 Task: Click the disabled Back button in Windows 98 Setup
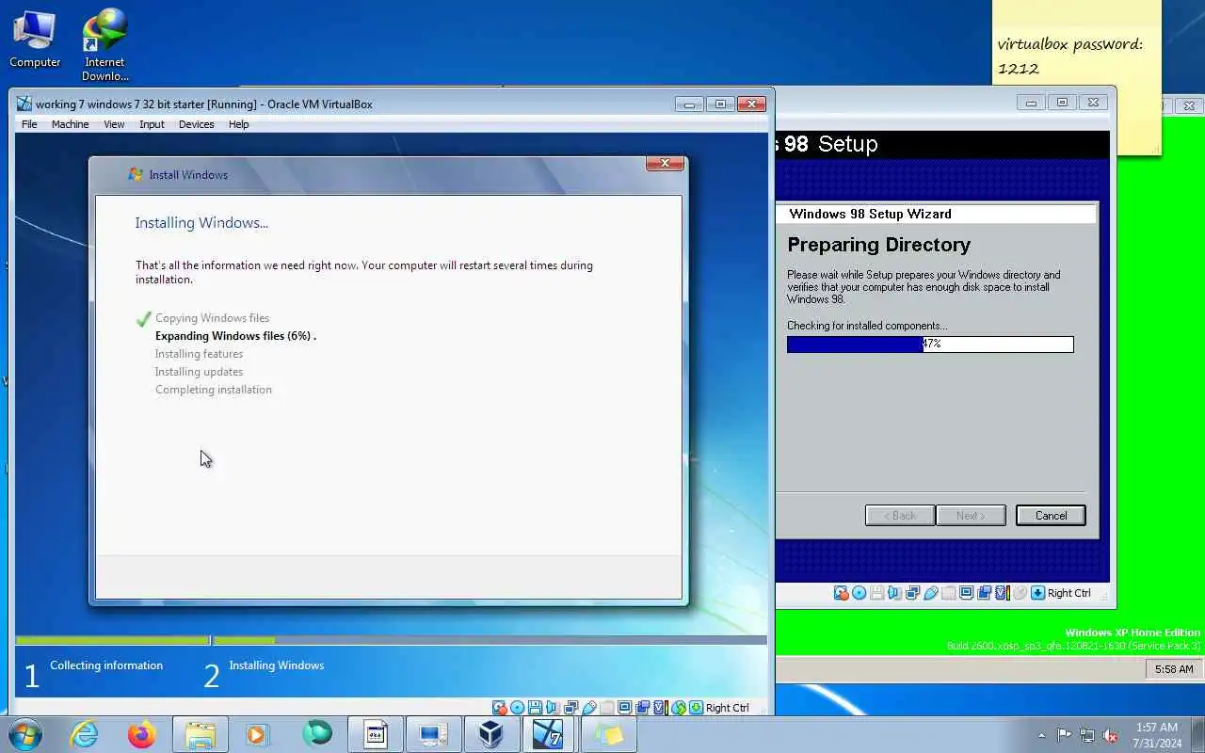900,515
